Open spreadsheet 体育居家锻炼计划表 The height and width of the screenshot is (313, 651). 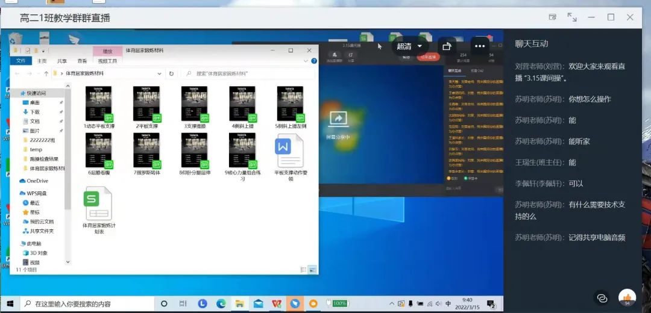(99, 211)
